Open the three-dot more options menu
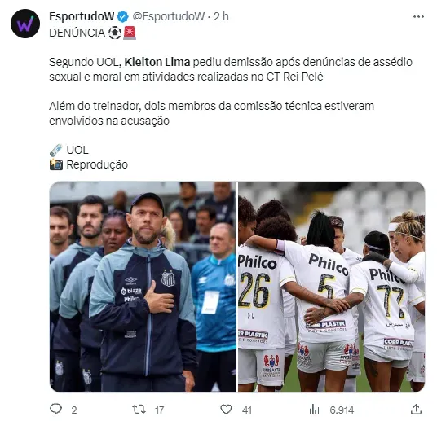The image size is (437, 421). pyautogui.click(x=418, y=17)
